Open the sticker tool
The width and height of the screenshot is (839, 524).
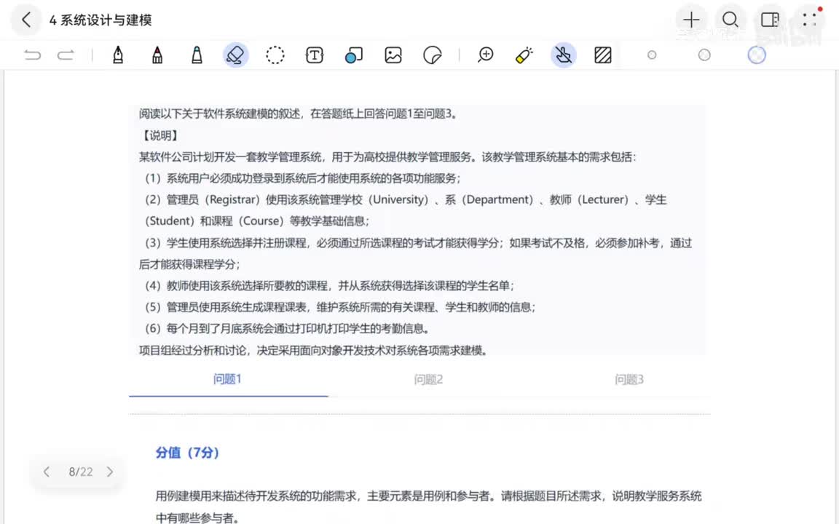pyautogui.click(x=433, y=55)
